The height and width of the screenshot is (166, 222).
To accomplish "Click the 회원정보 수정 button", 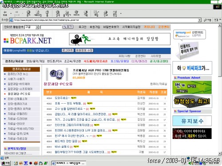I will pyautogui.click(x=84, y=50).
